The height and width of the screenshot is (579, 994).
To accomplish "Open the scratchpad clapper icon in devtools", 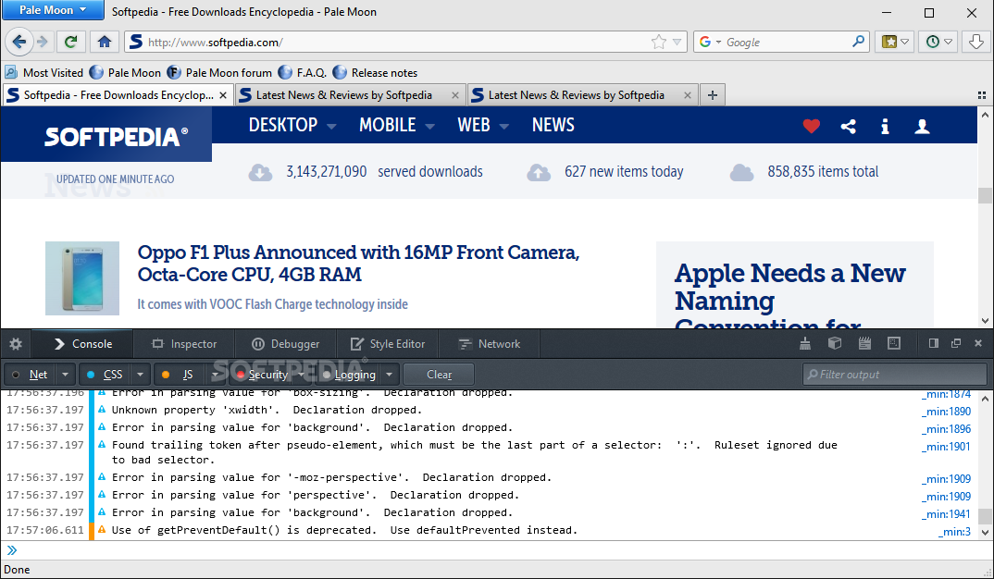I will [x=864, y=343].
